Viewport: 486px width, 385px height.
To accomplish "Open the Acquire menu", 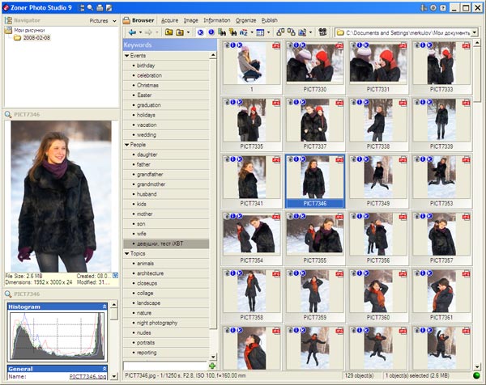I will tap(169, 19).
